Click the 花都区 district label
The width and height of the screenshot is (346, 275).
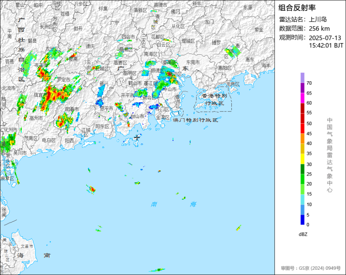158,37
